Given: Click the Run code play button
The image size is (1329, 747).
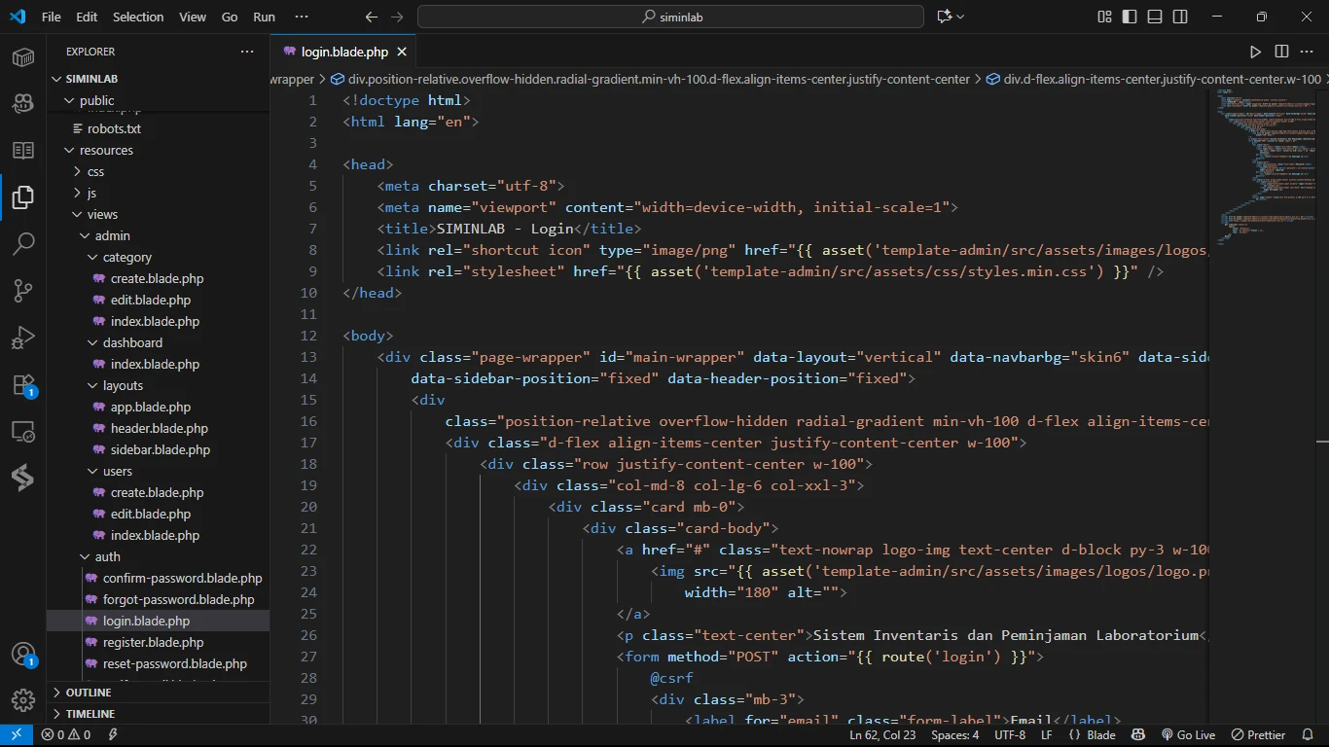Looking at the screenshot, I should point(1255,52).
